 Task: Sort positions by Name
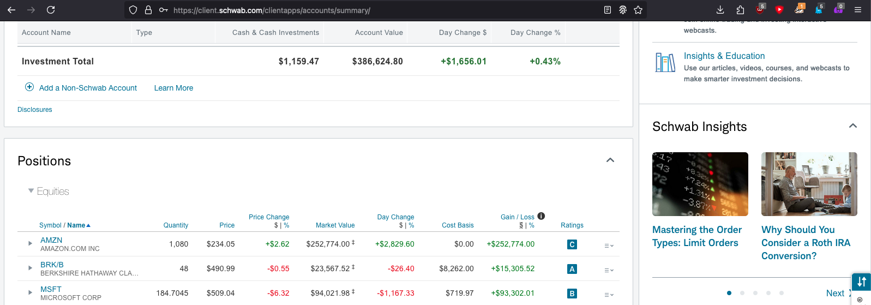79,225
